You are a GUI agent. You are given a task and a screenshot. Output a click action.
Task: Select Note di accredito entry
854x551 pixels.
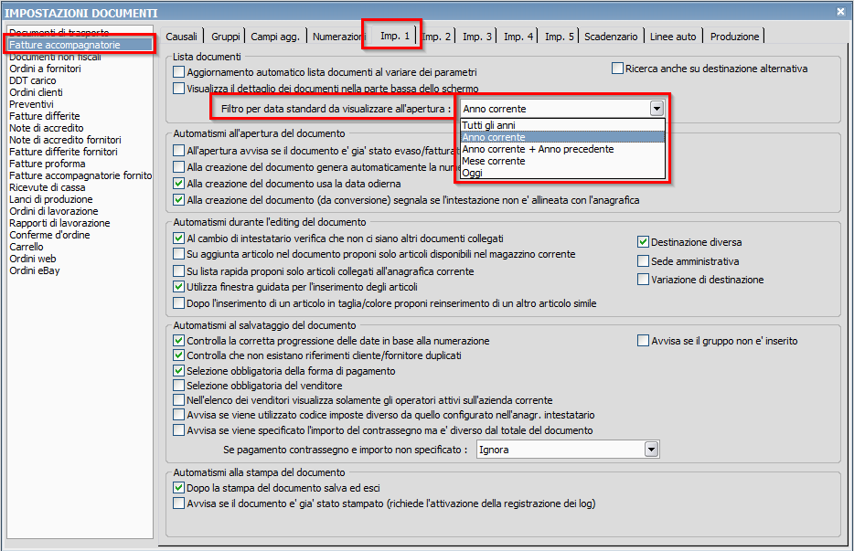80,128
